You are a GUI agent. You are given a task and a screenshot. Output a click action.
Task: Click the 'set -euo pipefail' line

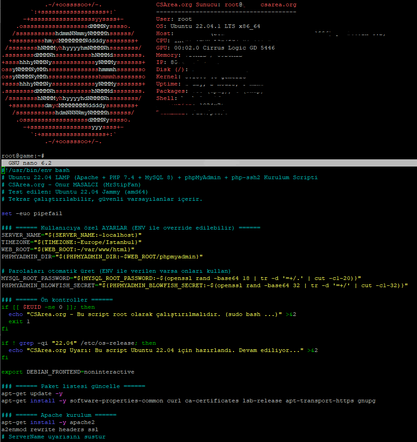[31, 213]
